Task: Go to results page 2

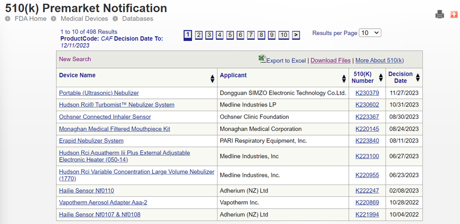Action: click(198, 35)
